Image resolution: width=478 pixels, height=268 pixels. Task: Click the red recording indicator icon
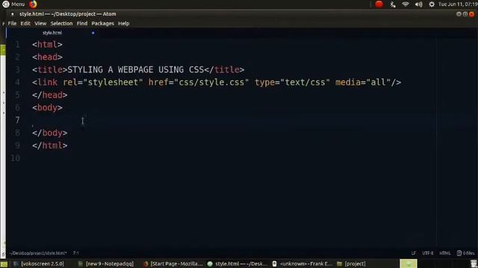tap(379, 4)
